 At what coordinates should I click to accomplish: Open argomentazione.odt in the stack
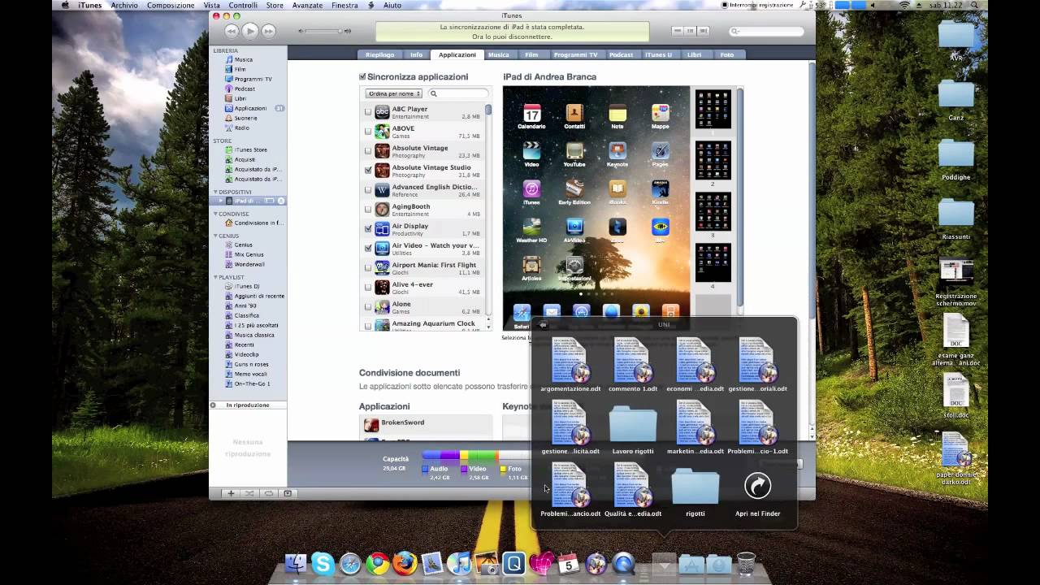(x=570, y=365)
